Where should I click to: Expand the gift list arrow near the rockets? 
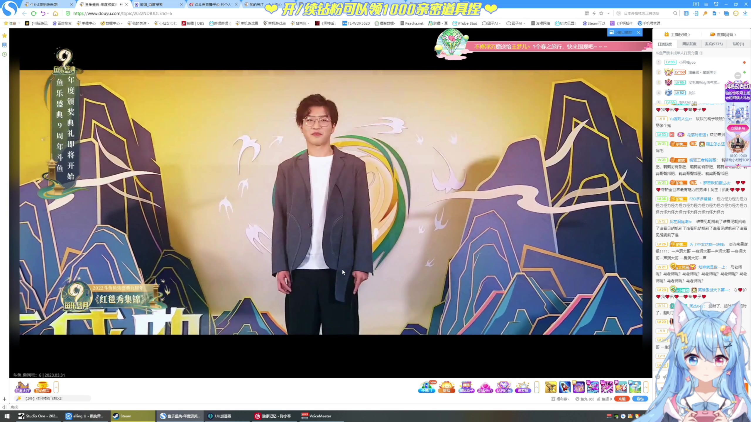click(537, 387)
